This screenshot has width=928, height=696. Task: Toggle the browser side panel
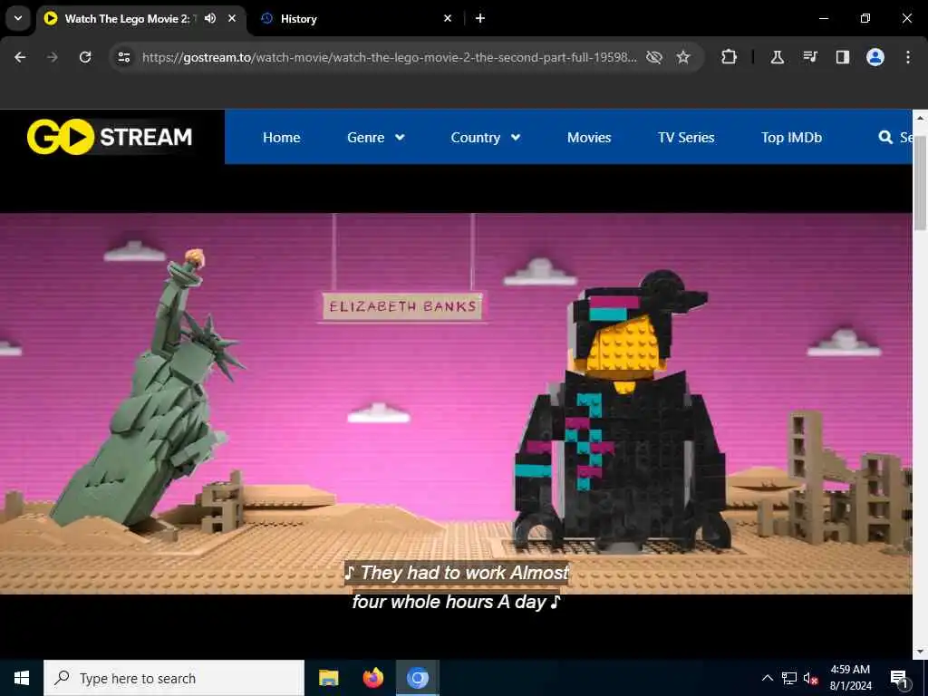tap(842, 57)
